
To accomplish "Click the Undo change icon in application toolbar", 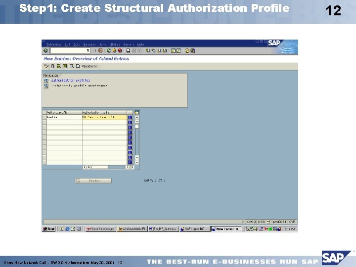I will (46, 66).
